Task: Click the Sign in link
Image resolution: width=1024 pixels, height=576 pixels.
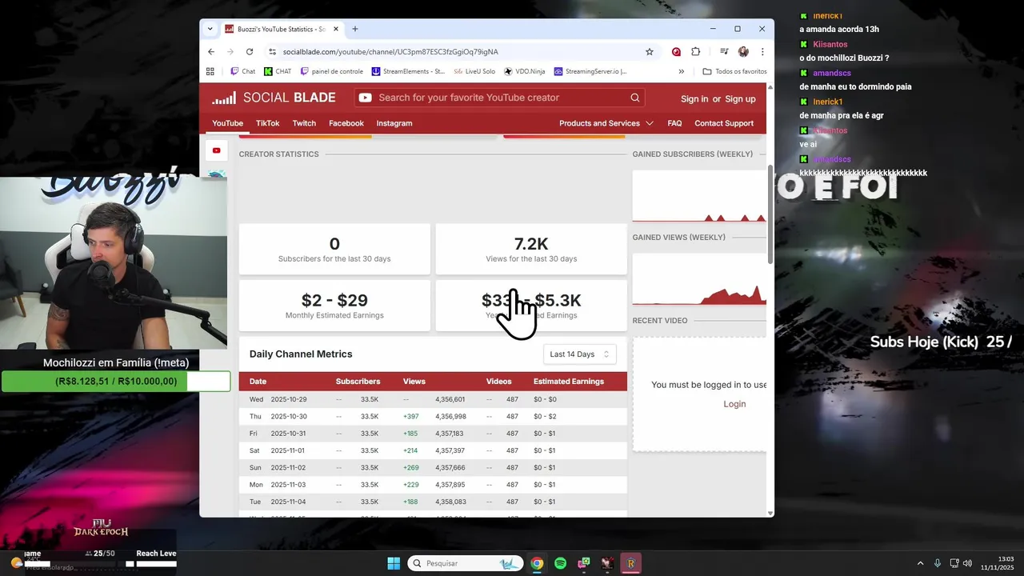Action: coord(694,99)
